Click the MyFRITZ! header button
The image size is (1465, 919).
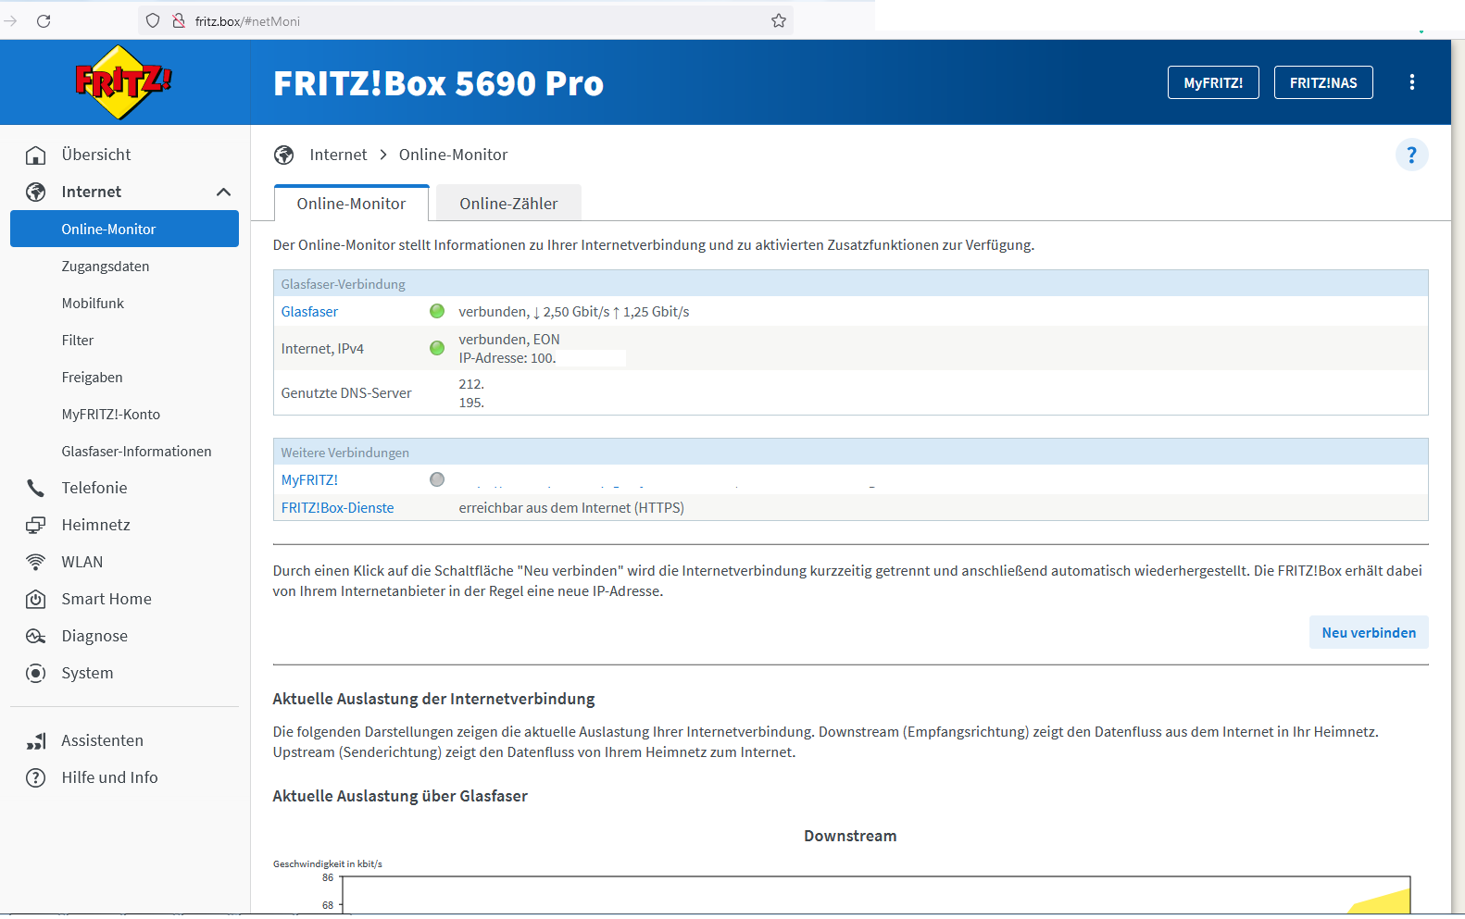tap(1213, 82)
